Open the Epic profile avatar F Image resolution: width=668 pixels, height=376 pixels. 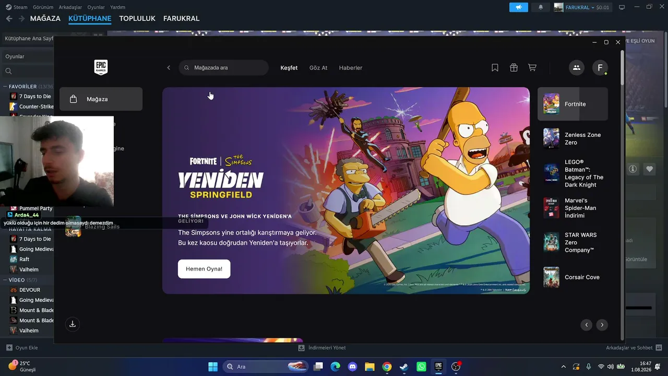point(600,67)
